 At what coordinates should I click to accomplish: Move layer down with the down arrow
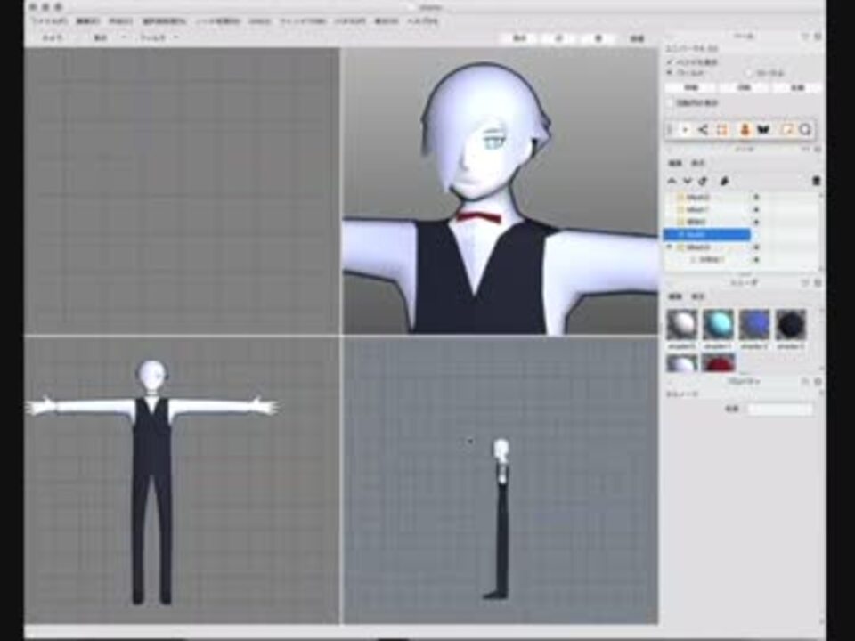coord(688,181)
